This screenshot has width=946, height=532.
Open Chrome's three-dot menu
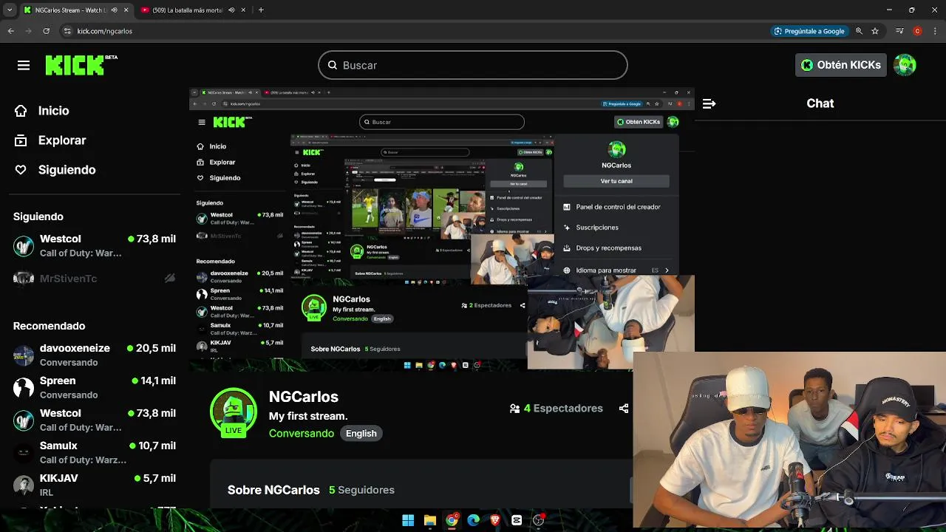(x=935, y=31)
